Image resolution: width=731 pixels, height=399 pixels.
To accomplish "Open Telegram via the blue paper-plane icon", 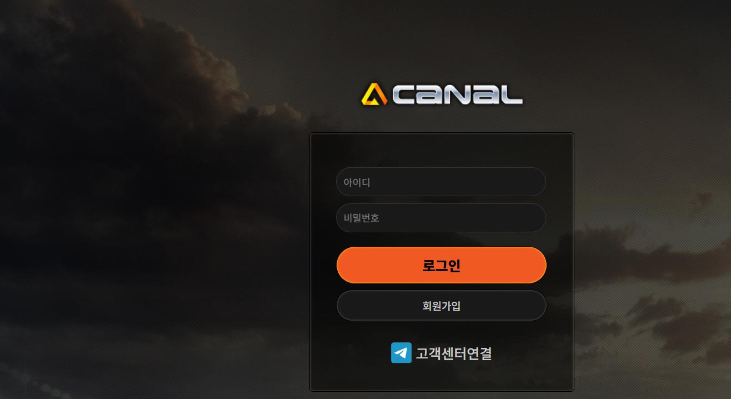I will [x=401, y=353].
